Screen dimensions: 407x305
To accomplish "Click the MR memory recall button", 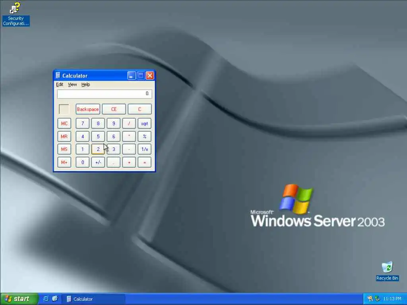I will pyautogui.click(x=64, y=137).
